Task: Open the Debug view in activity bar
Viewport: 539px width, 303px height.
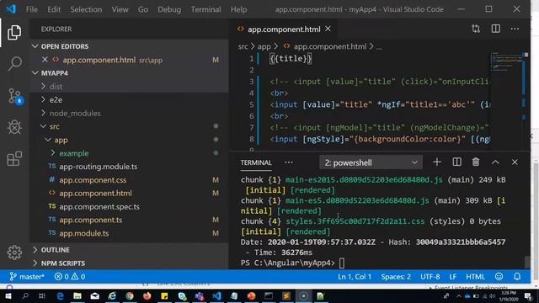Action: pyautogui.click(x=14, y=127)
